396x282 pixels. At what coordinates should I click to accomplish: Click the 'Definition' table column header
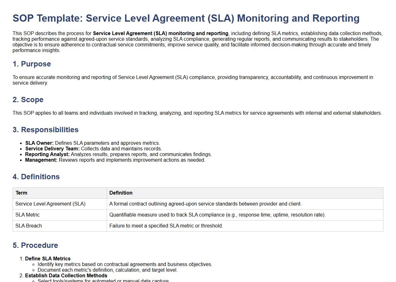point(121,193)
